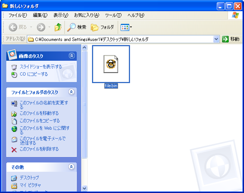Open デスクトップ link in その他
This screenshot has height=193, width=244.
[29, 178]
